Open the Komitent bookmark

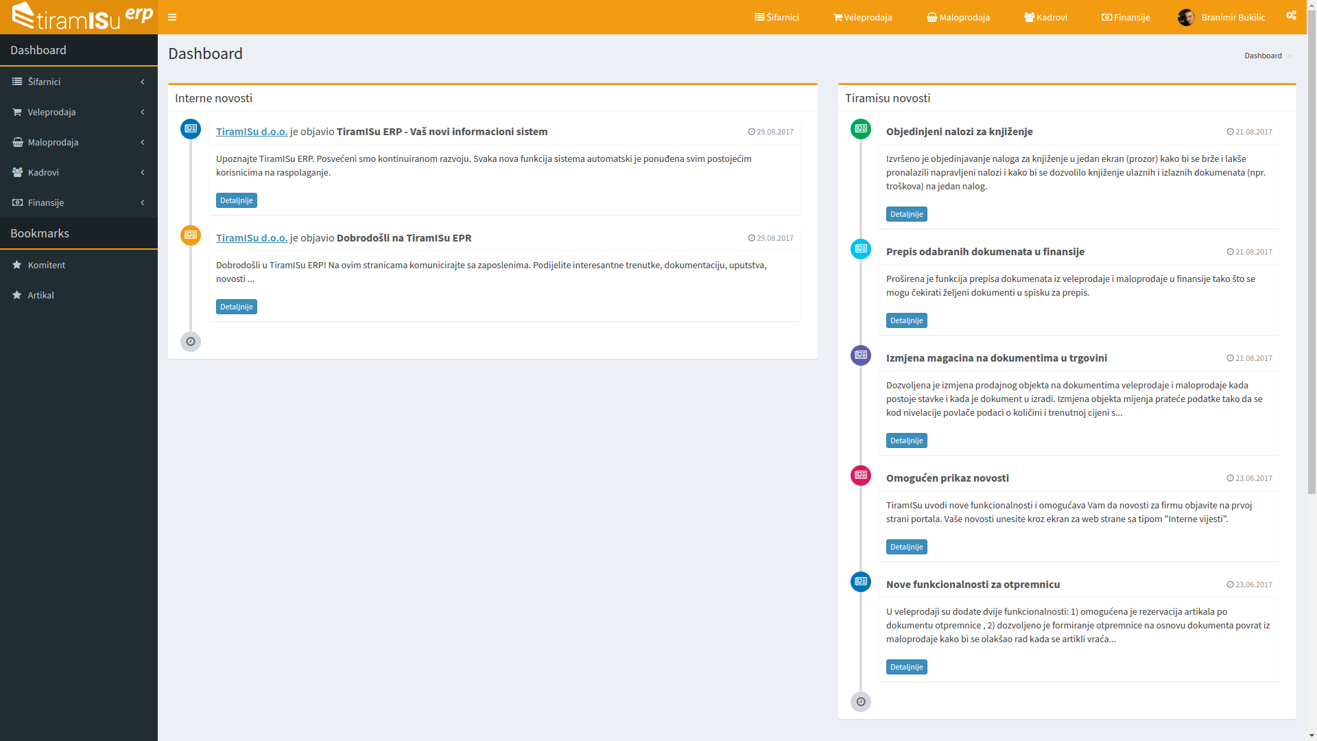79,265
